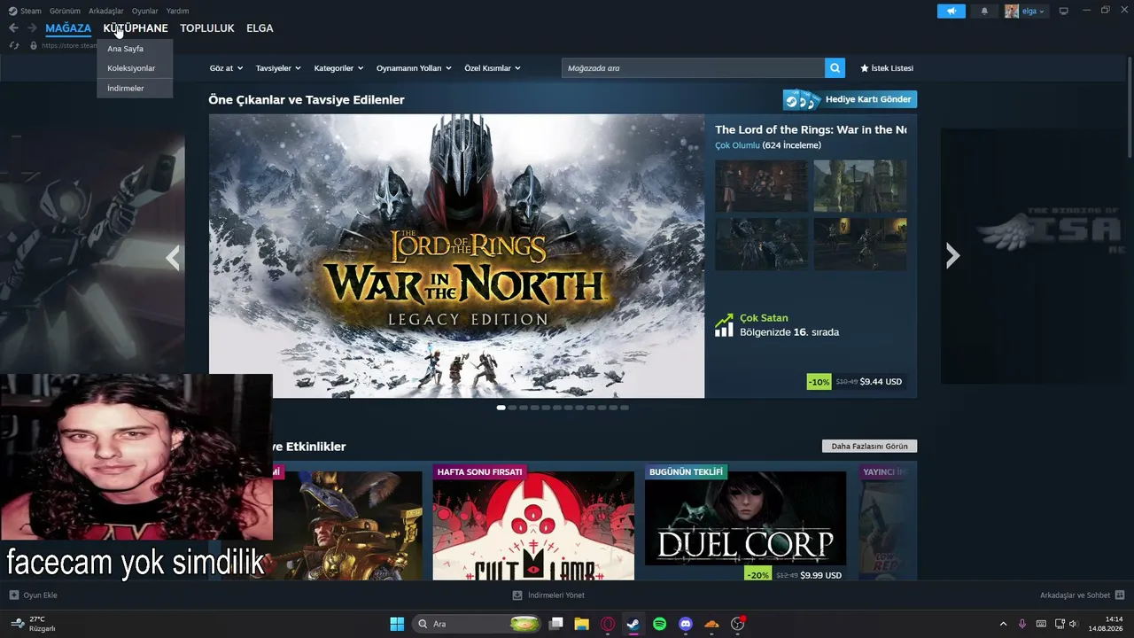Click the microphone tray icon
The height and width of the screenshot is (638, 1134).
point(1021,624)
